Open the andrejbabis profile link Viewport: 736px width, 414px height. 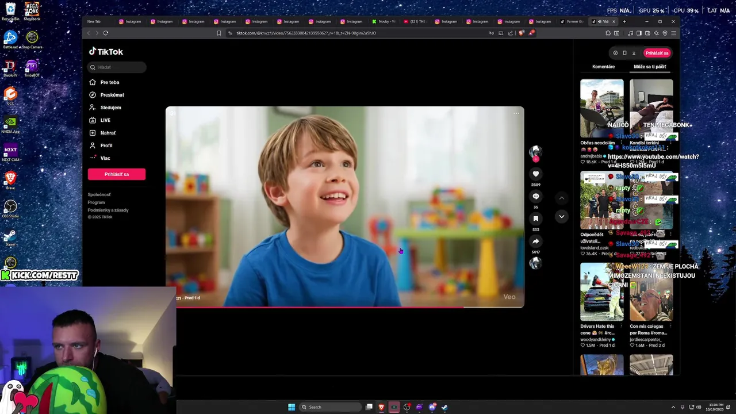click(x=591, y=156)
